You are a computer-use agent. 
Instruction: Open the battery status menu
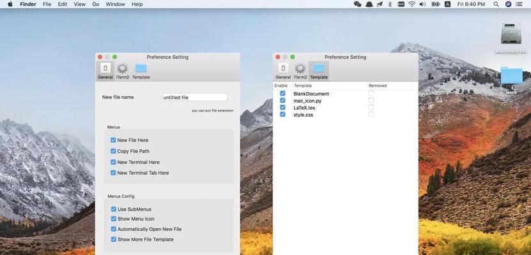tap(436, 4)
